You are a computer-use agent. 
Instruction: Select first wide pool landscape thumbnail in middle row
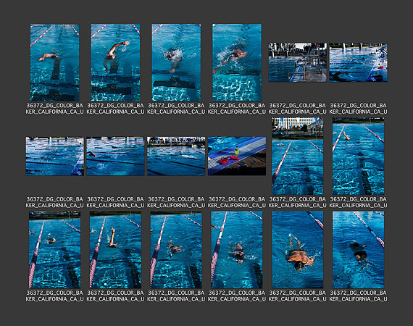click(x=55, y=156)
